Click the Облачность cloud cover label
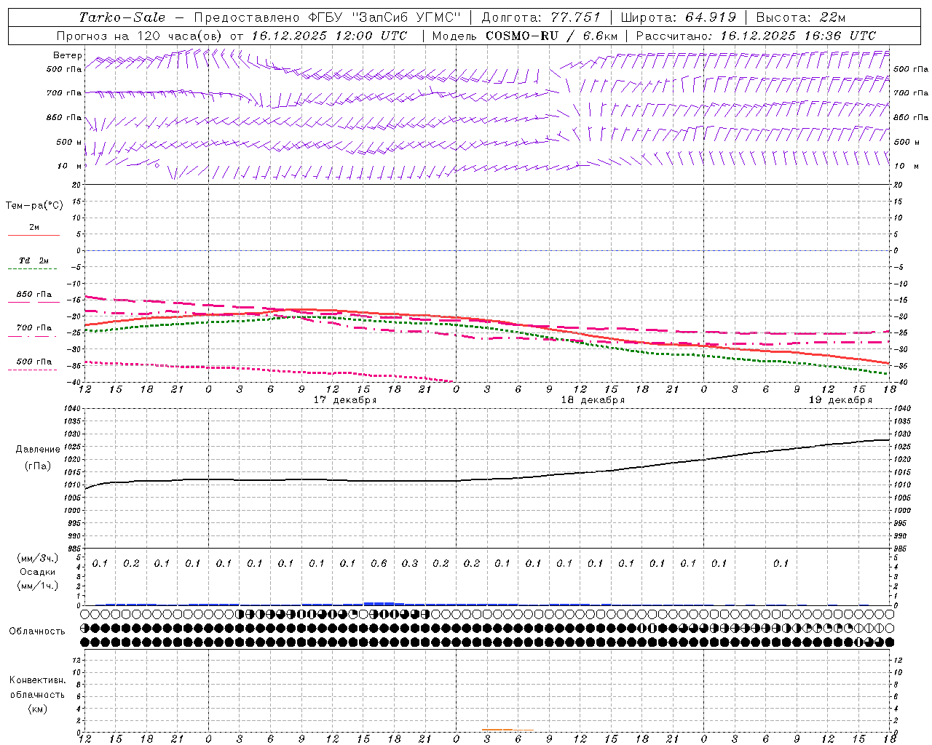932x745 pixels. (x=37, y=632)
